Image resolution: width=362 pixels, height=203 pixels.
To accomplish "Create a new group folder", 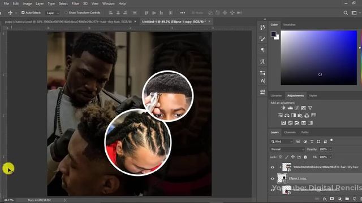I will click(x=347, y=198).
